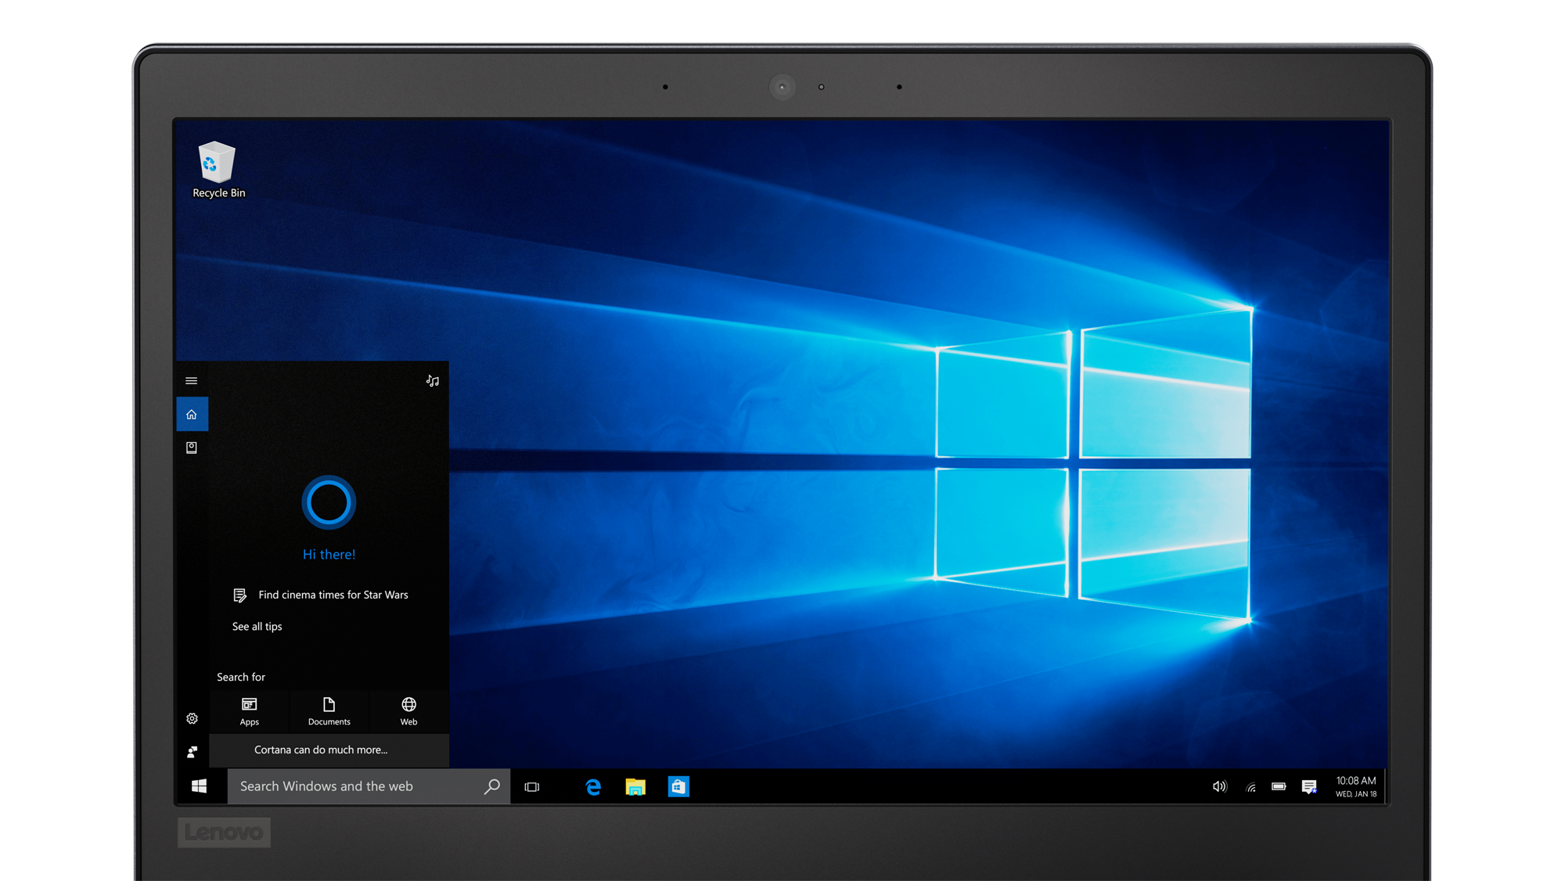The image size is (1565, 881).
Task: Open the Windows Start button
Action: pyautogui.click(x=200, y=786)
